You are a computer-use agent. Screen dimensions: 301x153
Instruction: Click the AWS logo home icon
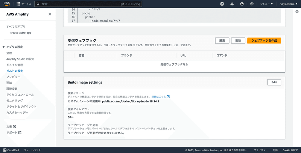(x=6, y=4)
